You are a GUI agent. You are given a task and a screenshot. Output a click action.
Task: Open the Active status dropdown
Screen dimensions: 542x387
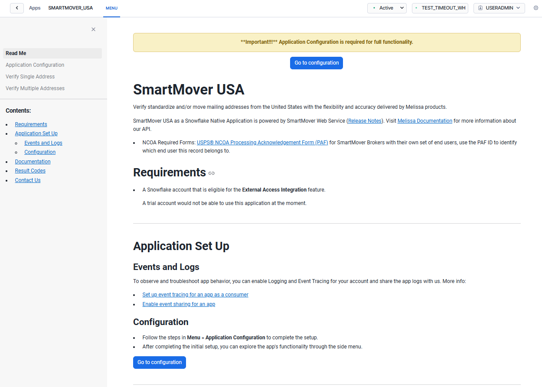[387, 8]
